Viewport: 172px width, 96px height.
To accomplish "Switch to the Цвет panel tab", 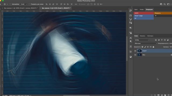I will point(136,10).
